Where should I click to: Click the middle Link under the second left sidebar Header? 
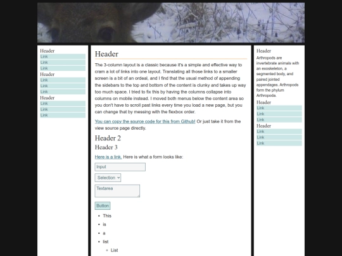(x=63, y=86)
